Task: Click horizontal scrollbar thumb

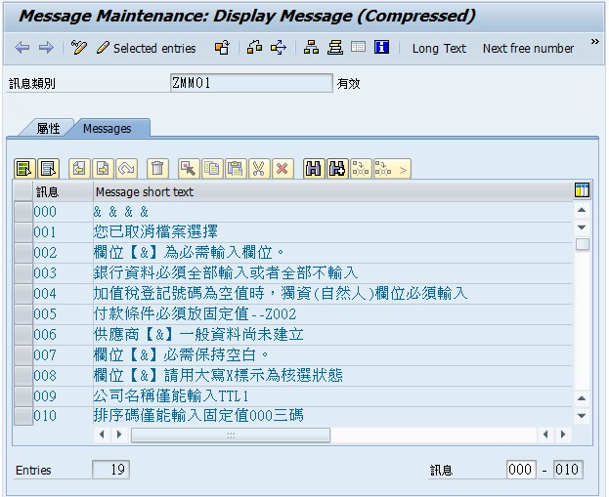Action: 231,435
